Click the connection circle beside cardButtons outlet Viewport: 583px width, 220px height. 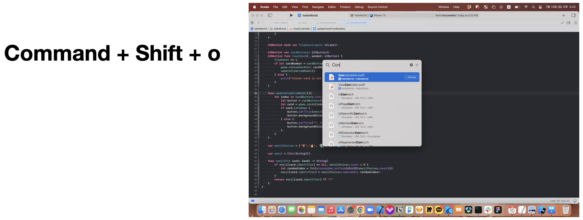coord(256,52)
